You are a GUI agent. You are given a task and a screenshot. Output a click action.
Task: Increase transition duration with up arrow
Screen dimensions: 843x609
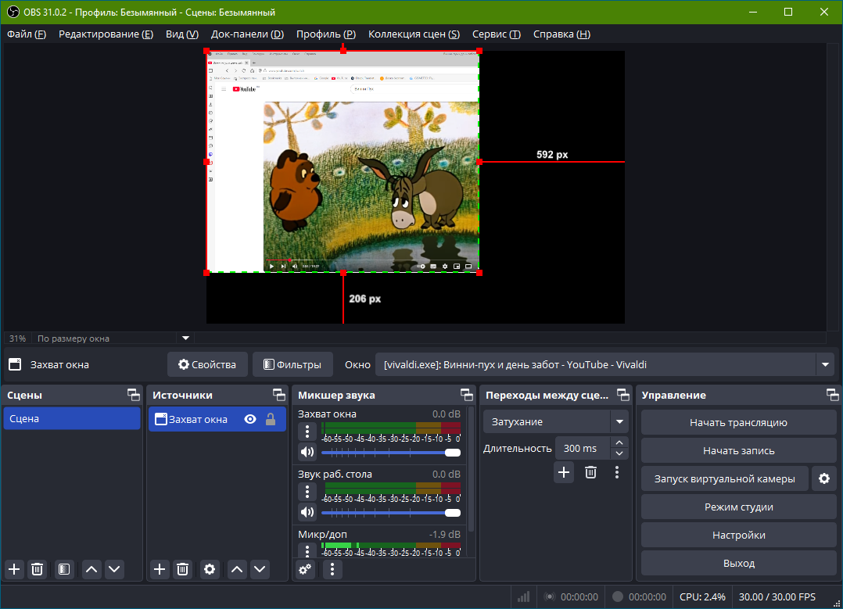619,442
